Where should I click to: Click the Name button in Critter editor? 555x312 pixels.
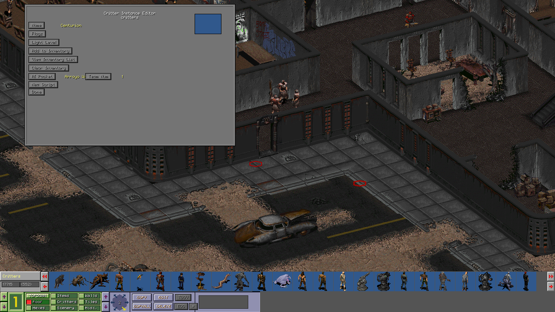[36, 25]
